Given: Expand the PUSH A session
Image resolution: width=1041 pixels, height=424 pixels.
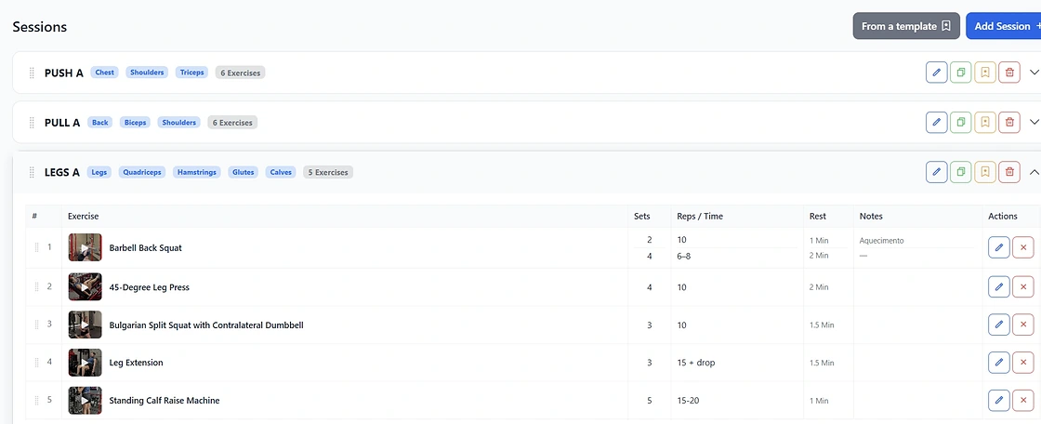Looking at the screenshot, I should point(1034,73).
